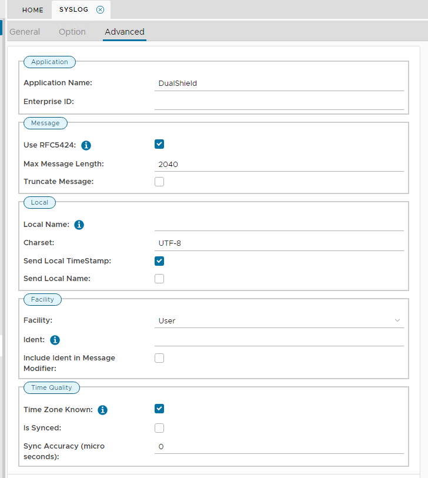Image resolution: width=428 pixels, height=478 pixels.
Task: Click the Application section label
Action: (x=49, y=62)
